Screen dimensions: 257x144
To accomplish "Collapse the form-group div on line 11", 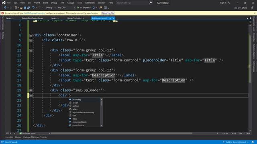I will (31, 50).
